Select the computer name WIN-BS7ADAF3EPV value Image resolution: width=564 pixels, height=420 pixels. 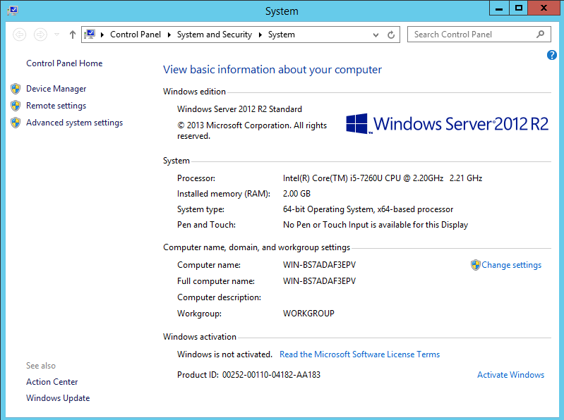(x=319, y=265)
